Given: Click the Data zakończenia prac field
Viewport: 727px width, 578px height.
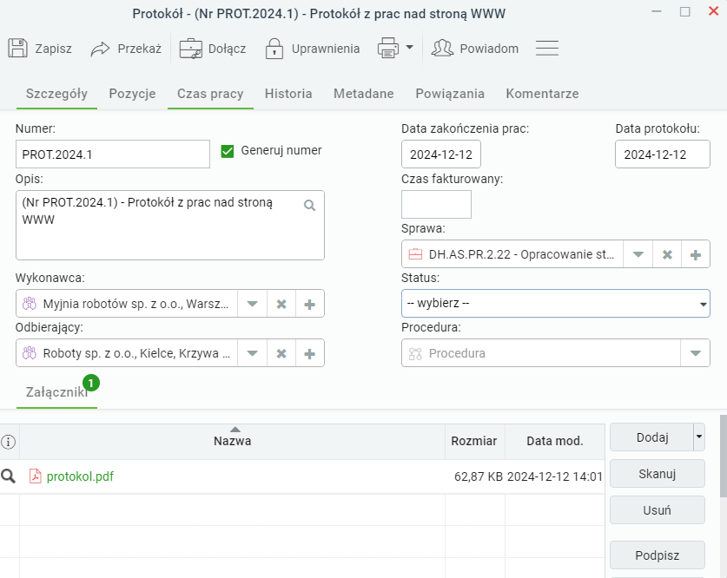Looking at the screenshot, I should (x=441, y=154).
